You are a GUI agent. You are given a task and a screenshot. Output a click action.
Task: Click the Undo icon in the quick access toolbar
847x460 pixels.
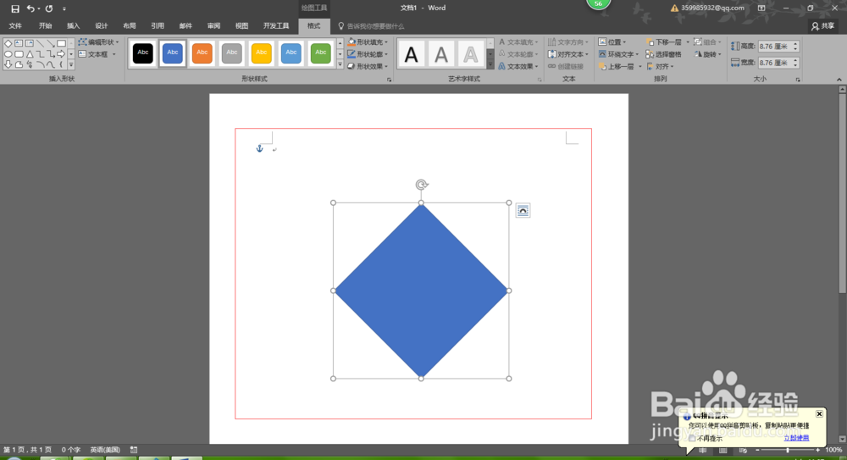[x=30, y=8]
